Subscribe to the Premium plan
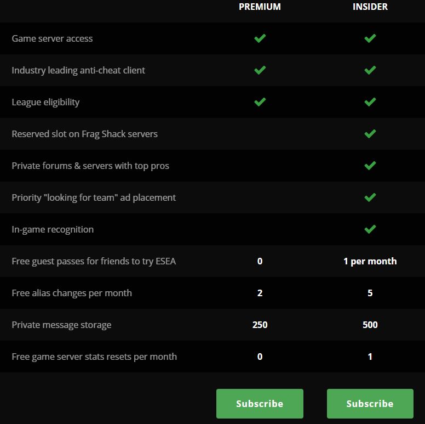The width and height of the screenshot is (425, 424). [x=260, y=404]
